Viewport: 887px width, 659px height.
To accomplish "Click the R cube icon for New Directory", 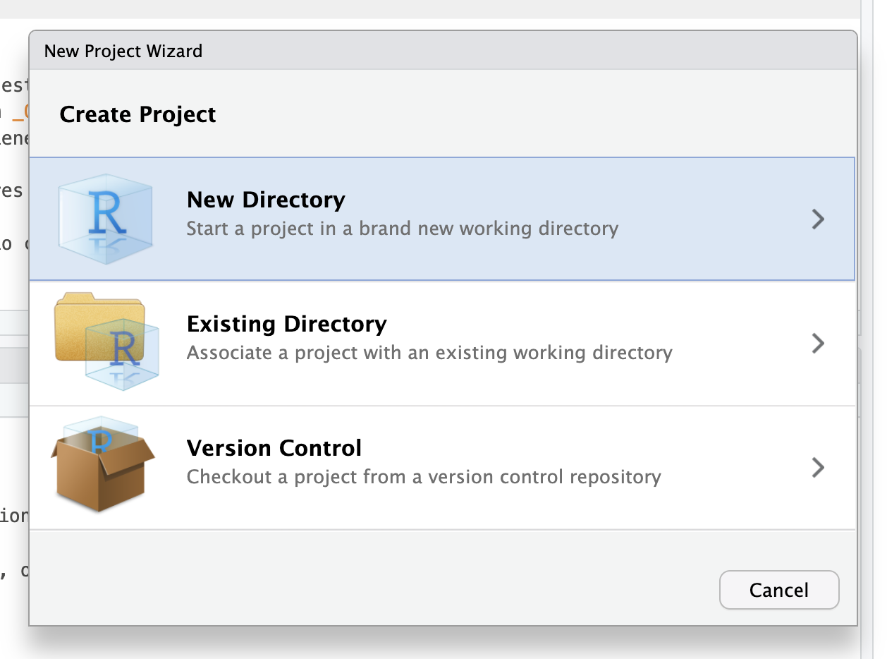I will (105, 219).
